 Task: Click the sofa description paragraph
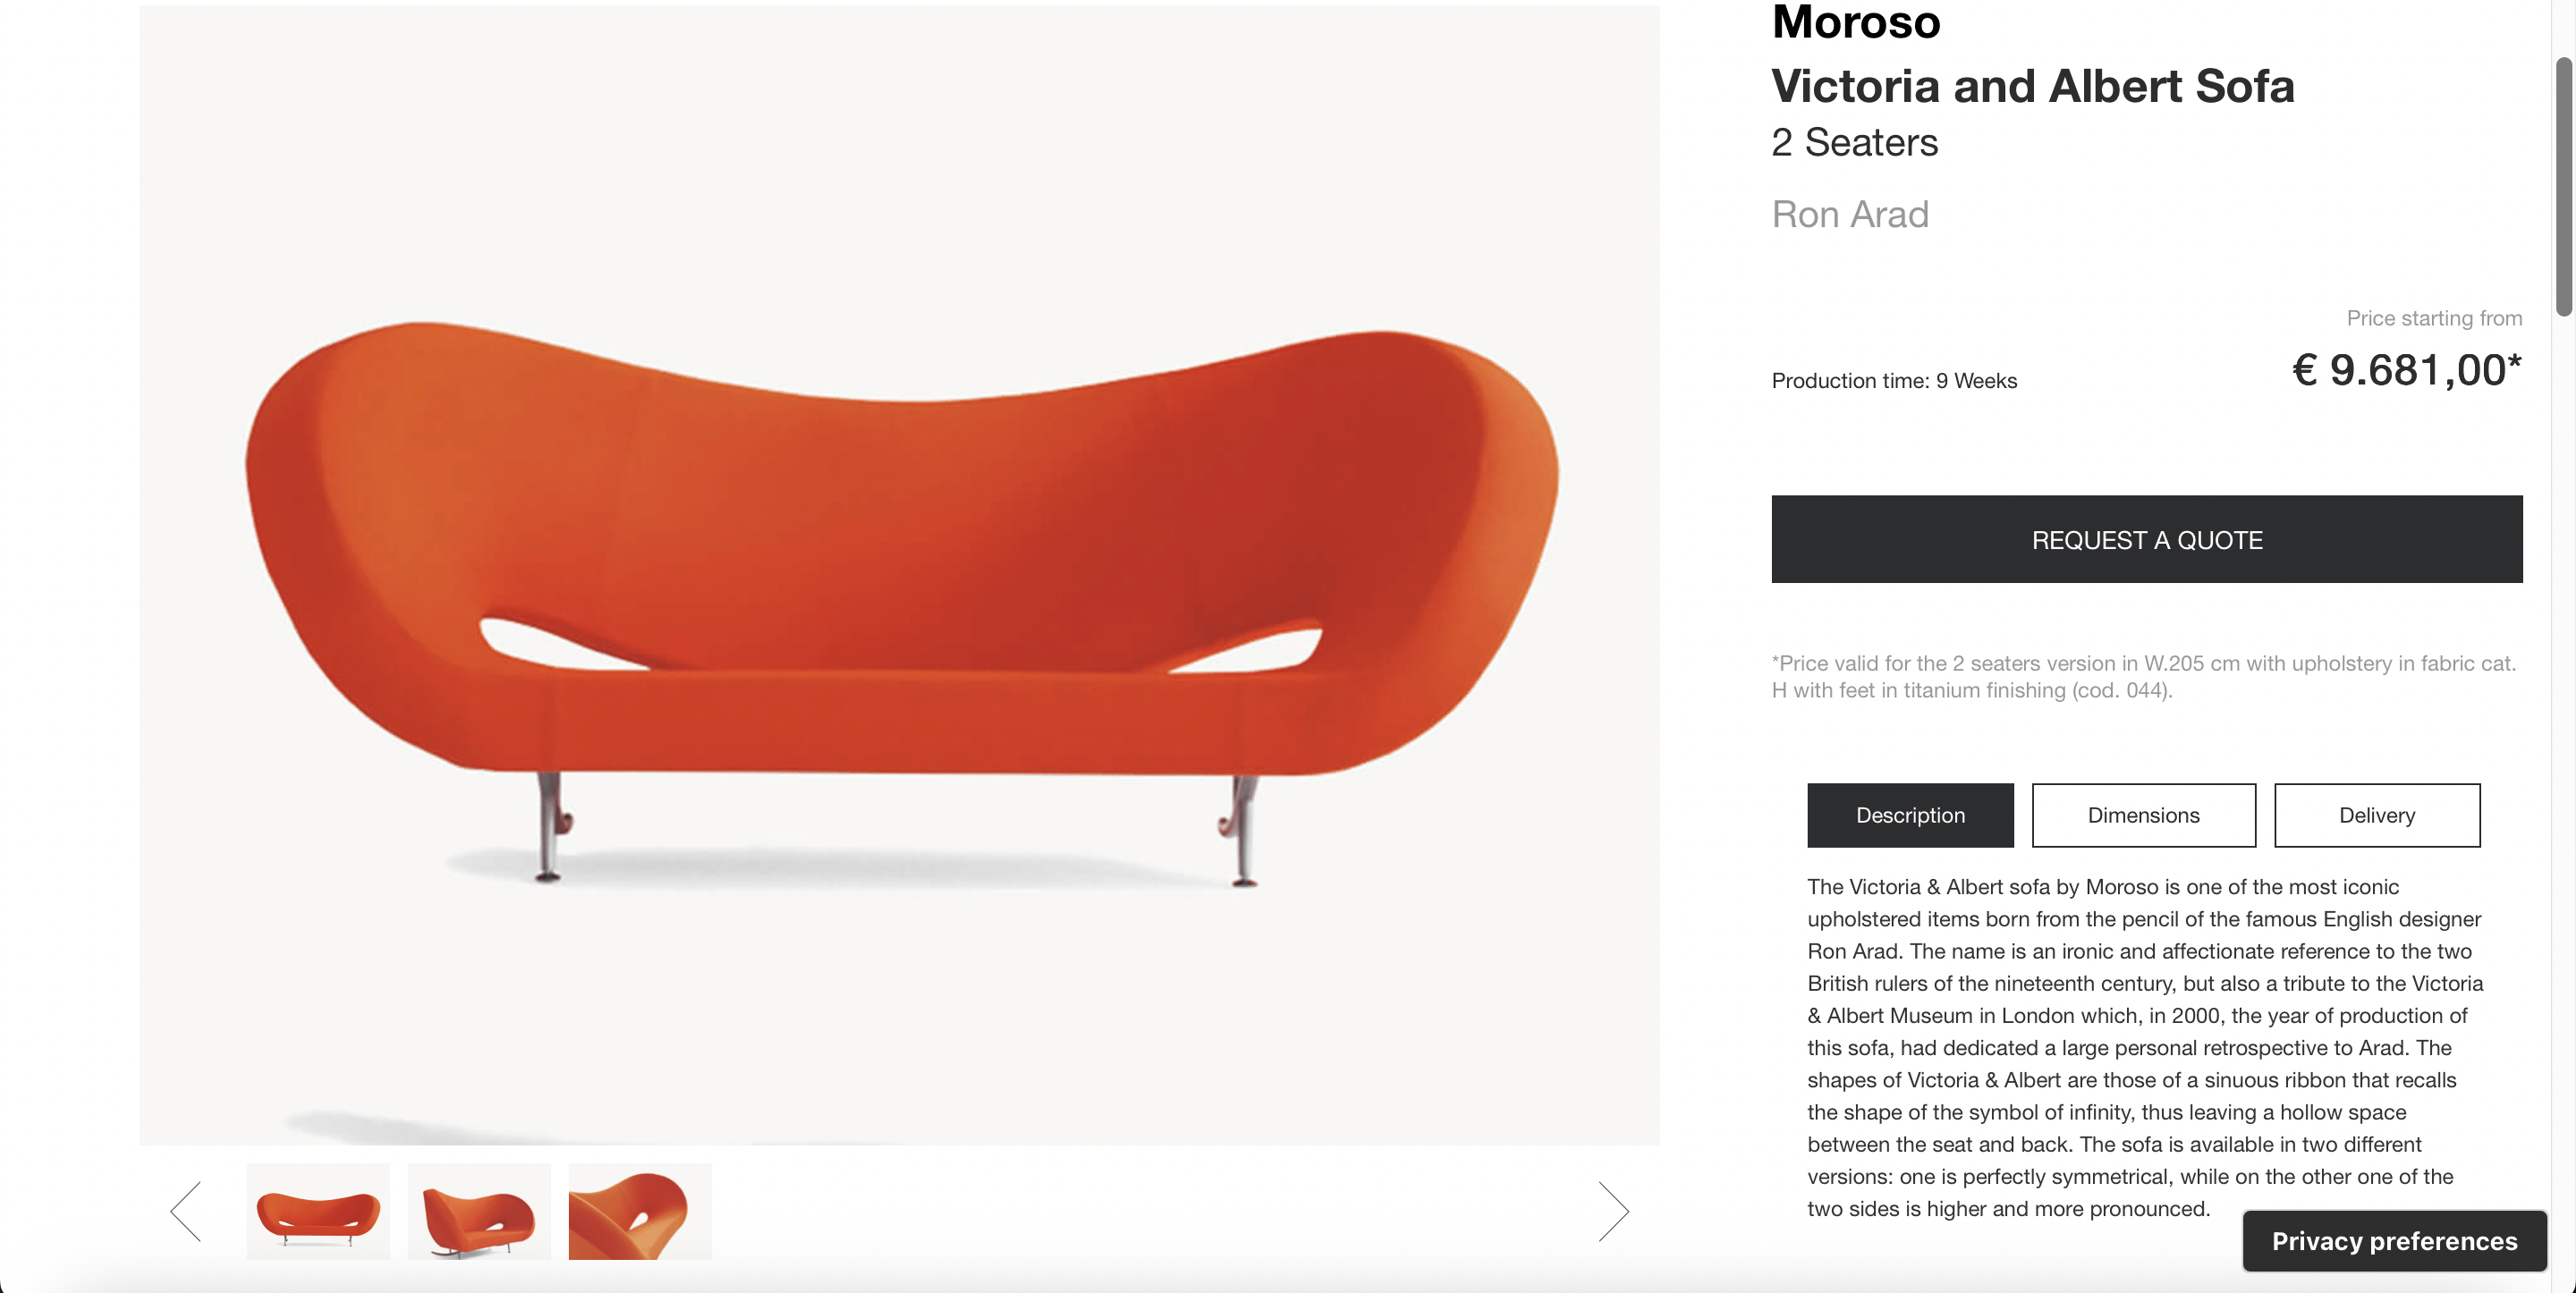[2145, 1047]
